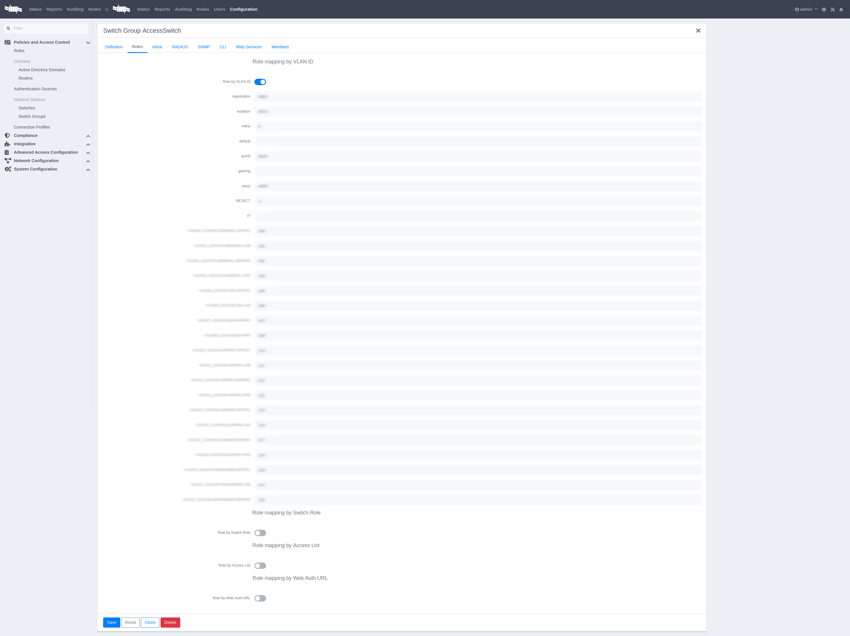Image resolution: width=850 pixels, height=636 pixels.
Task: Enable the Role by Switch Role toggle
Action: [260, 533]
